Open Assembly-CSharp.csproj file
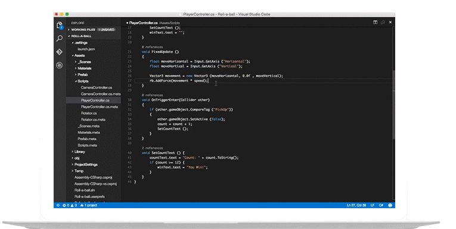This screenshot has width=456, height=229. pyautogui.click(x=93, y=177)
